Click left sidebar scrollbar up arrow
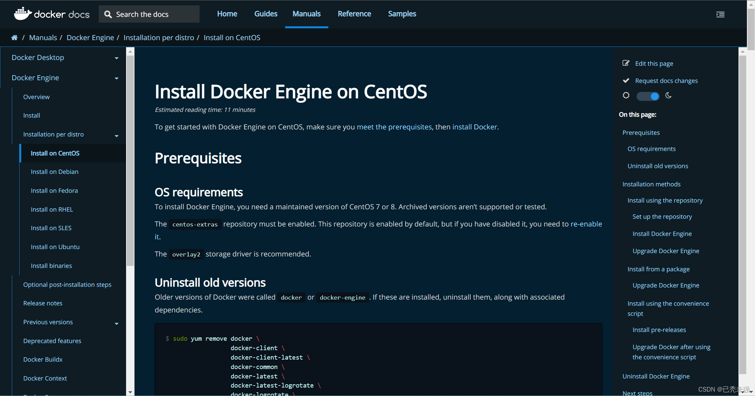The width and height of the screenshot is (755, 396). tap(130, 52)
